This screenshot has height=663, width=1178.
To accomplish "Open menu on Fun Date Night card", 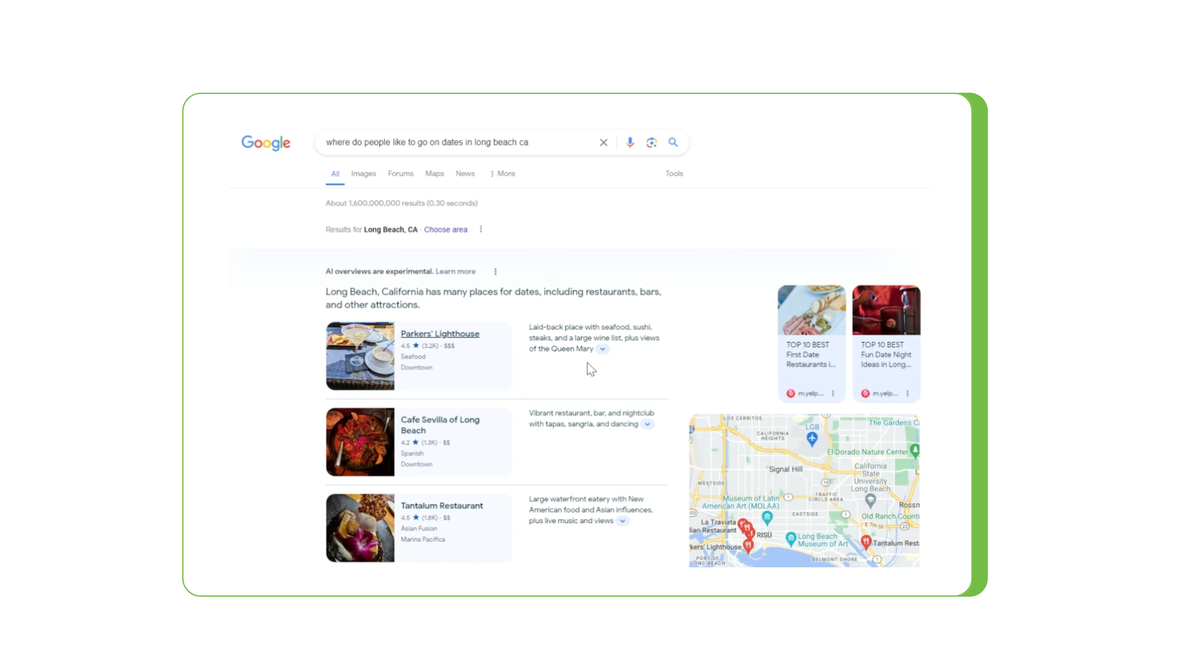I will pyautogui.click(x=907, y=394).
